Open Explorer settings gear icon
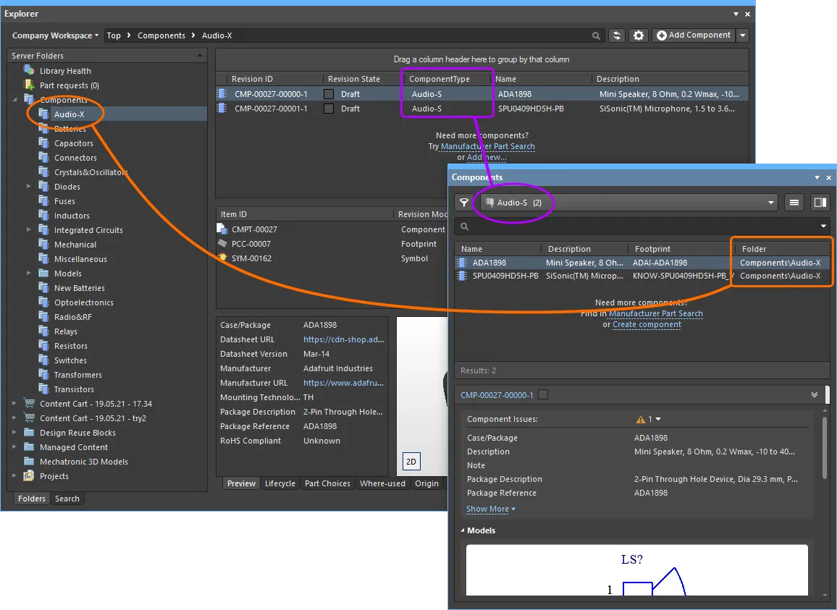The height and width of the screenshot is (610, 837). (x=639, y=35)
